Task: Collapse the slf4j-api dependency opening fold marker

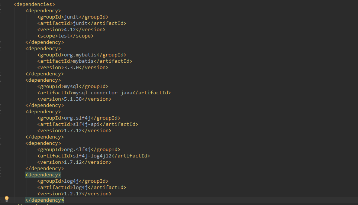Action: tap(0, 112)
